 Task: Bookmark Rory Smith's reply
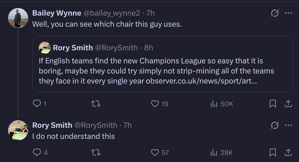point(273,152)
